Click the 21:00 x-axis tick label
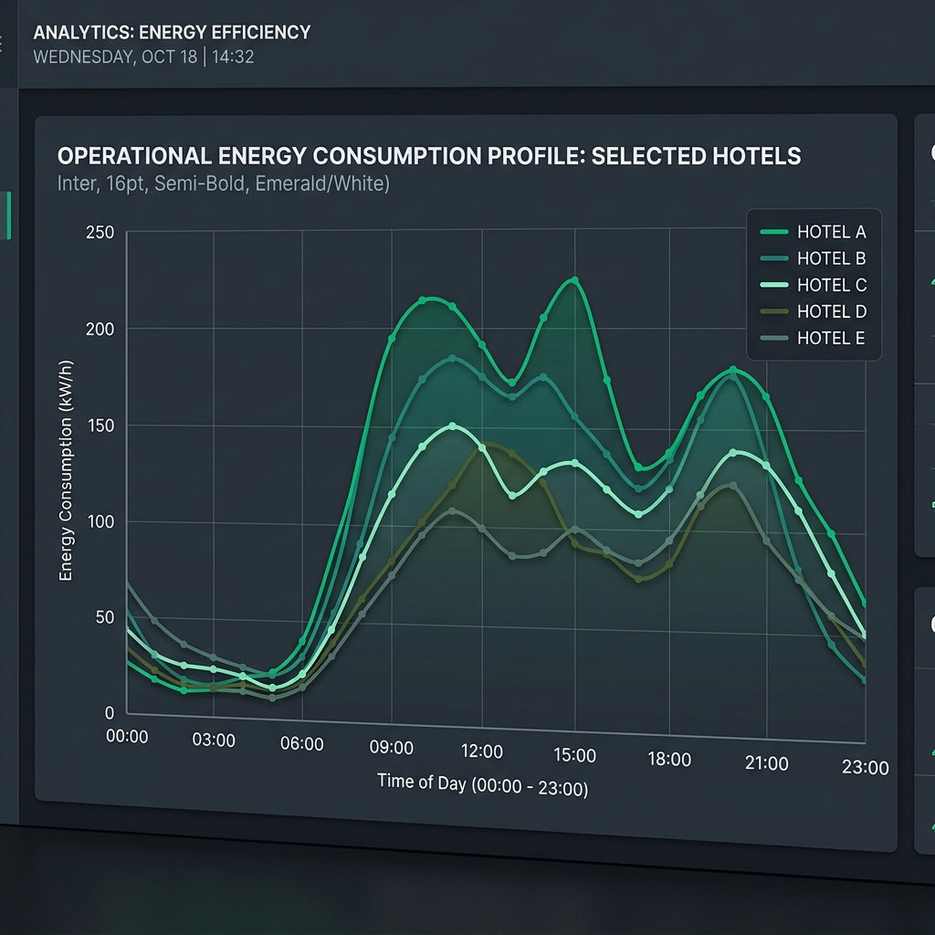Viewport: 935px width, 935px height. tap(766, 763)
